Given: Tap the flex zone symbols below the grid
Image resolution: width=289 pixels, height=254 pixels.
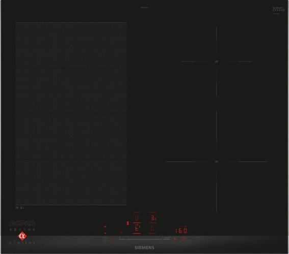Looking at the screenshot, I should pyautogui.click(x=20, y=208).
